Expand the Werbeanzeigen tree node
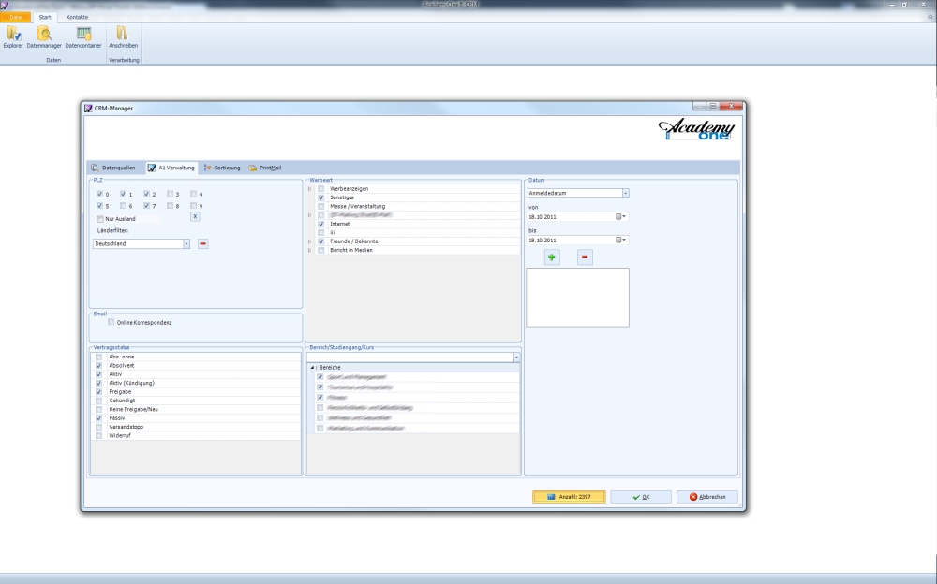Viewport: 937px width, 584px height. (x=310, y=189)
